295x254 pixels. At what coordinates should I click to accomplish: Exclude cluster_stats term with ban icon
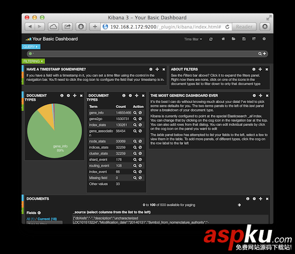(x=140, y=154)
